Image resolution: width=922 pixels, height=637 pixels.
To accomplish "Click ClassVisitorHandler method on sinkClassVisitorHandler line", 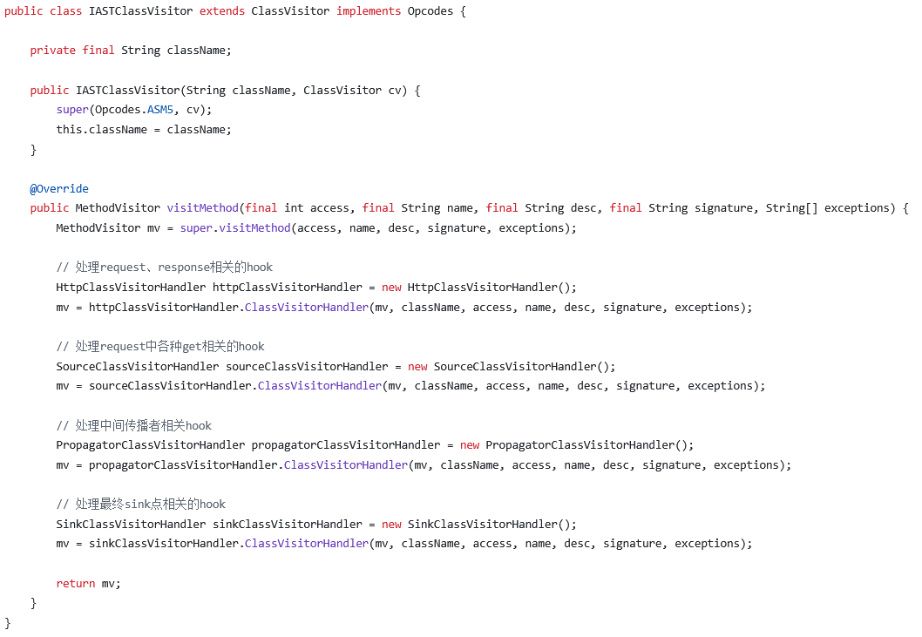I will 307,544.
